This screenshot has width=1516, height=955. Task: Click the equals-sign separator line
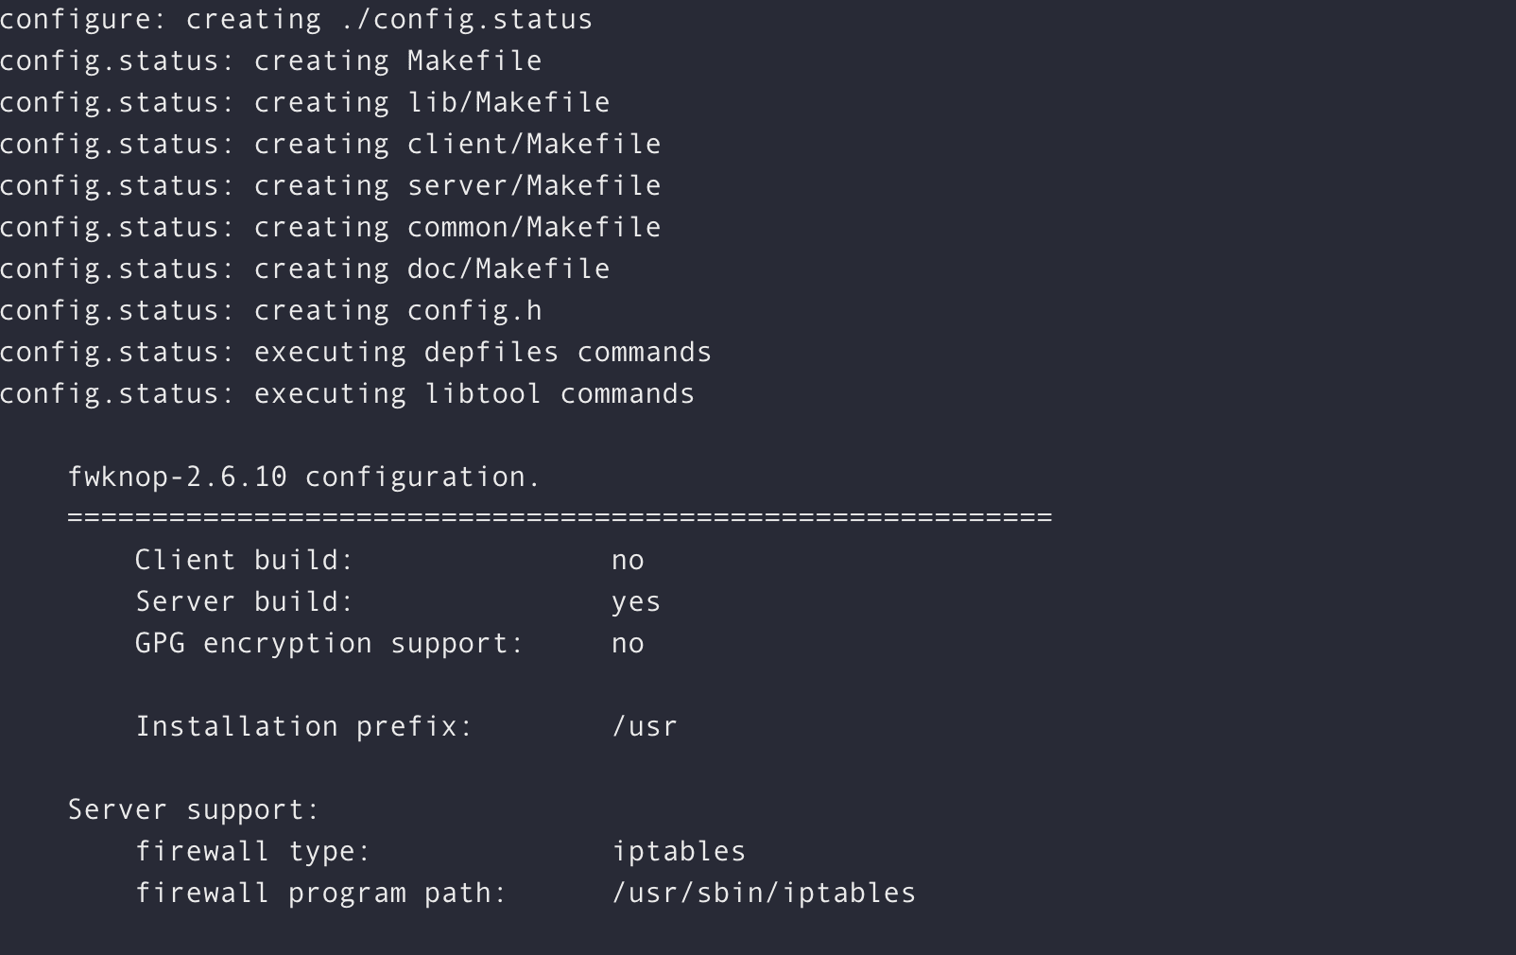[x=560, y=518]
